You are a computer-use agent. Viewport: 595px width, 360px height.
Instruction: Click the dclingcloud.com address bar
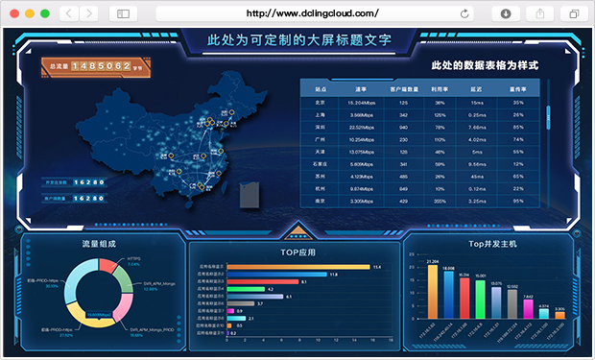tap(313, 14)
